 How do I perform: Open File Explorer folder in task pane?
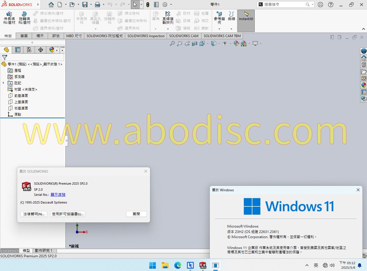[x=364, y=71]
